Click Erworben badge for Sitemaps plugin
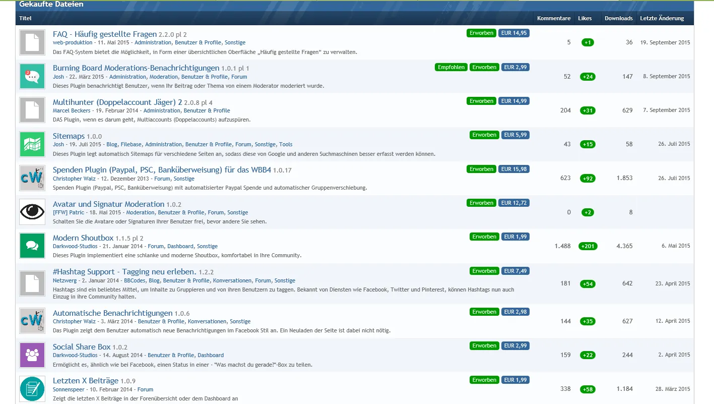The height and width of the screenshot is (404, 714). point(484,135)
